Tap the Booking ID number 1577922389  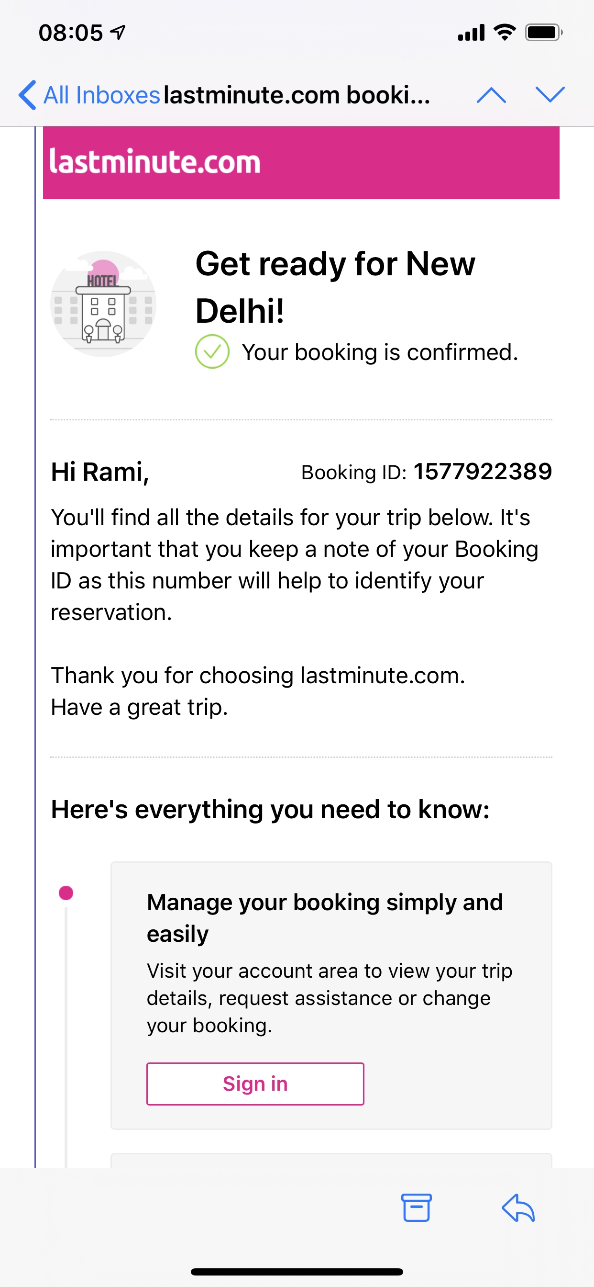[482, 472]
